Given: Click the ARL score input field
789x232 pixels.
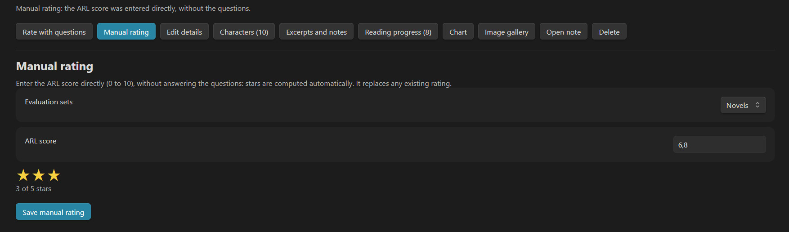Looking at the screenshot, I should (x=719, y=144).
